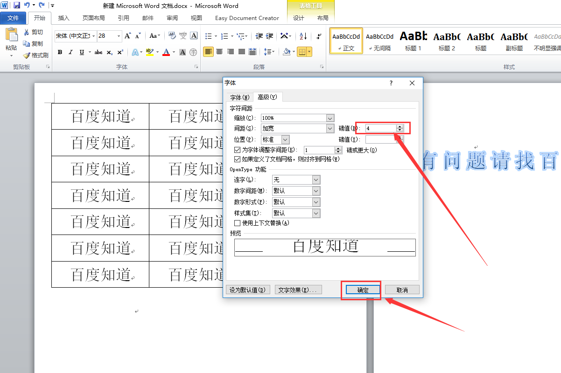Click the Character Shading icon
The height and width of the screenshot is (373, 561).
point(183,52)
